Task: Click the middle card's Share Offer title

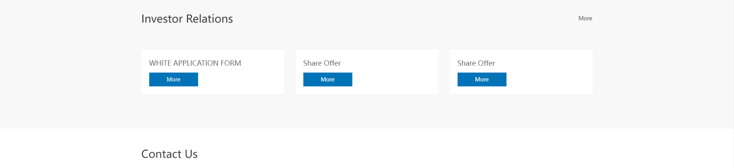Action: pyautogui.click(x=322, y=63)
